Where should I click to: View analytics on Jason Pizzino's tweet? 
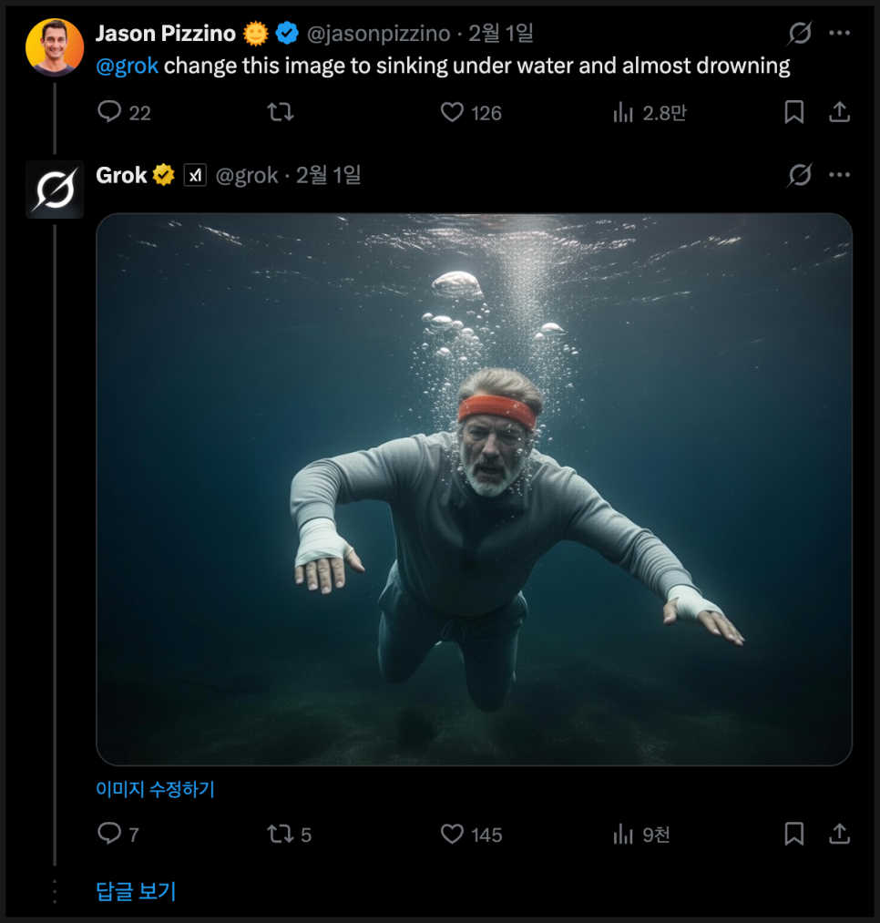(x=624, y=112)
